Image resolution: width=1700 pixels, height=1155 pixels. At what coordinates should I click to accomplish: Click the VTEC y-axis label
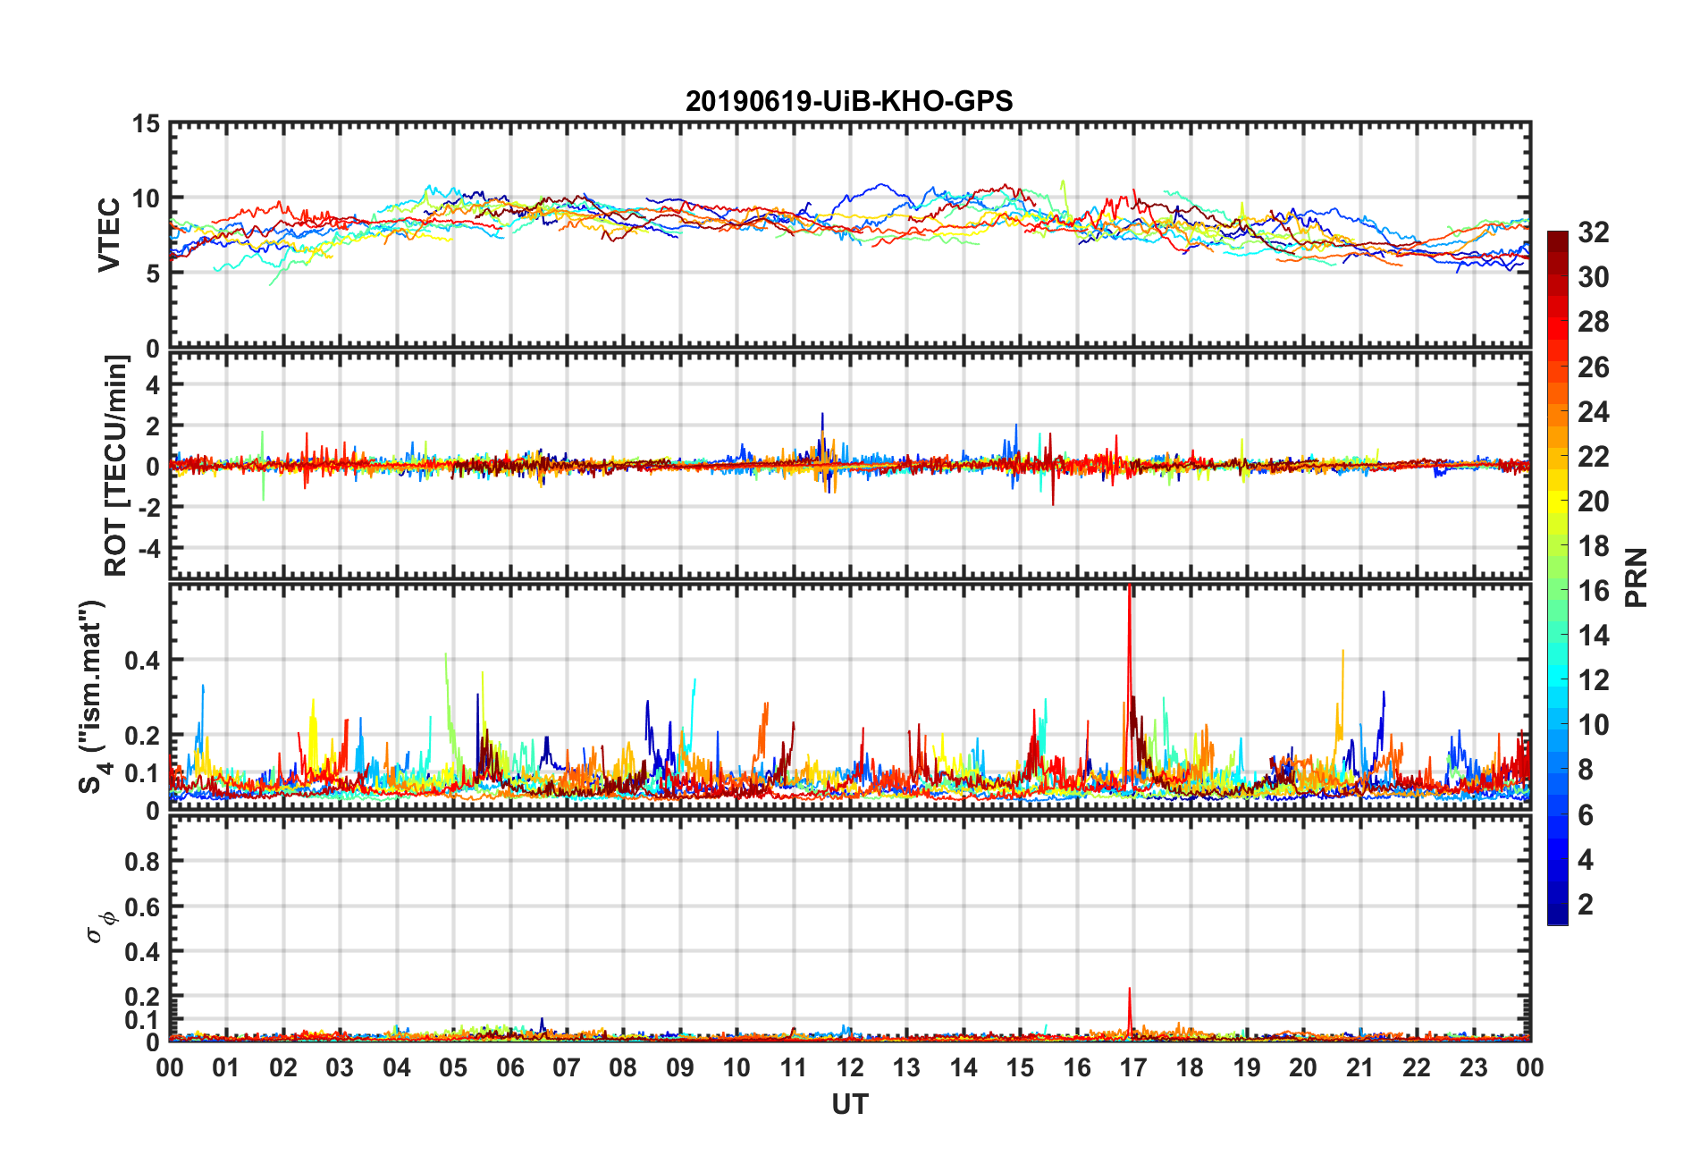pyautogui.click(x=109, y=235)
